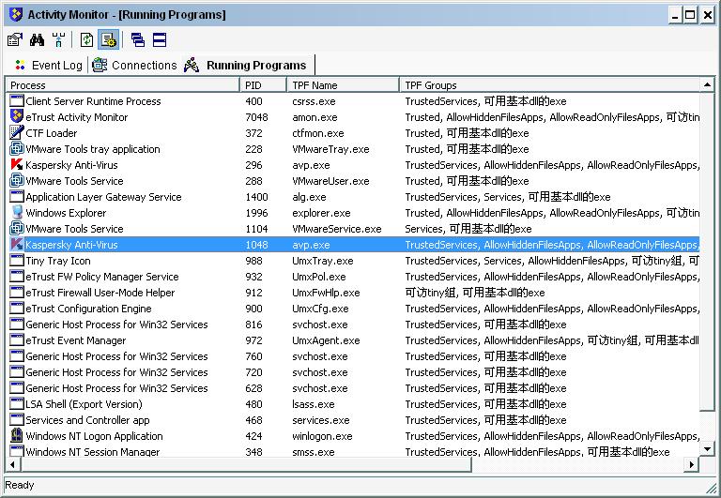This screenshot has height=498, width=721.
Task: Click the eTrust FW Policy Manager icon
Action: (x=17, y=277)
